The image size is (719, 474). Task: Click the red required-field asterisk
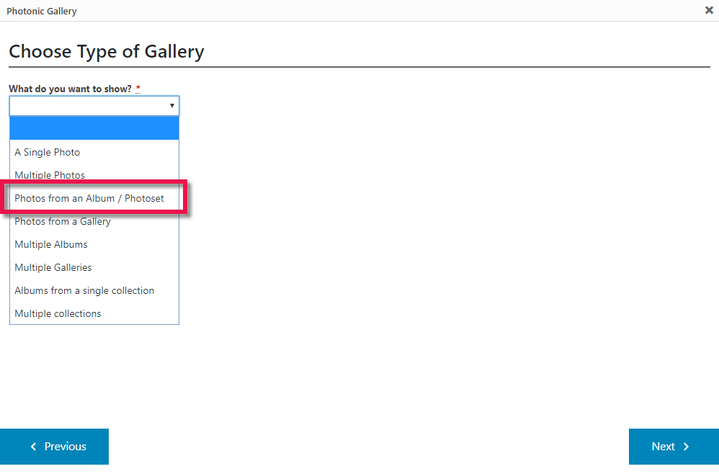(x=138, y=89)
